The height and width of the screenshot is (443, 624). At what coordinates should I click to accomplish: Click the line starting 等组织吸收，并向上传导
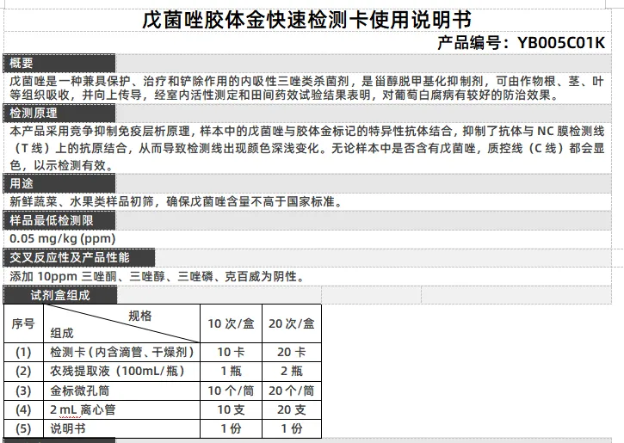pos(284,95)
